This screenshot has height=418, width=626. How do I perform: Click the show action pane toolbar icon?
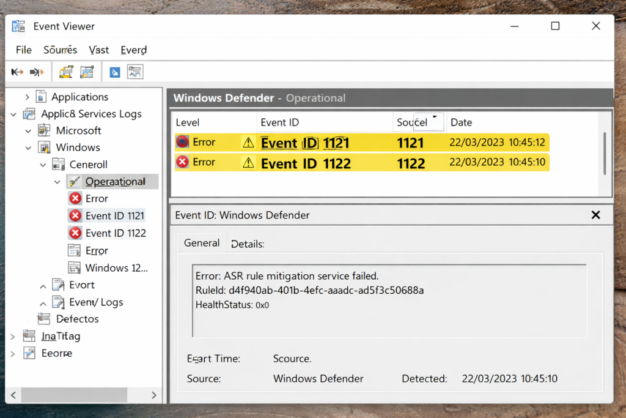(x=134, y=72)
